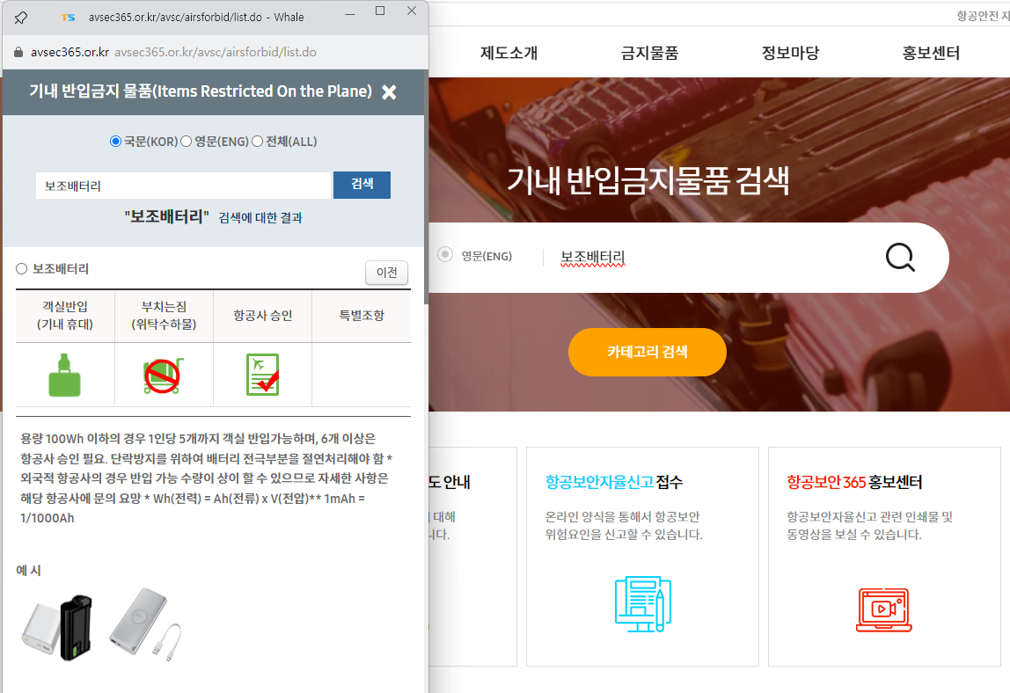
Task: Click the TS site favicon in the title bar
Action: (x=70, y=16)
